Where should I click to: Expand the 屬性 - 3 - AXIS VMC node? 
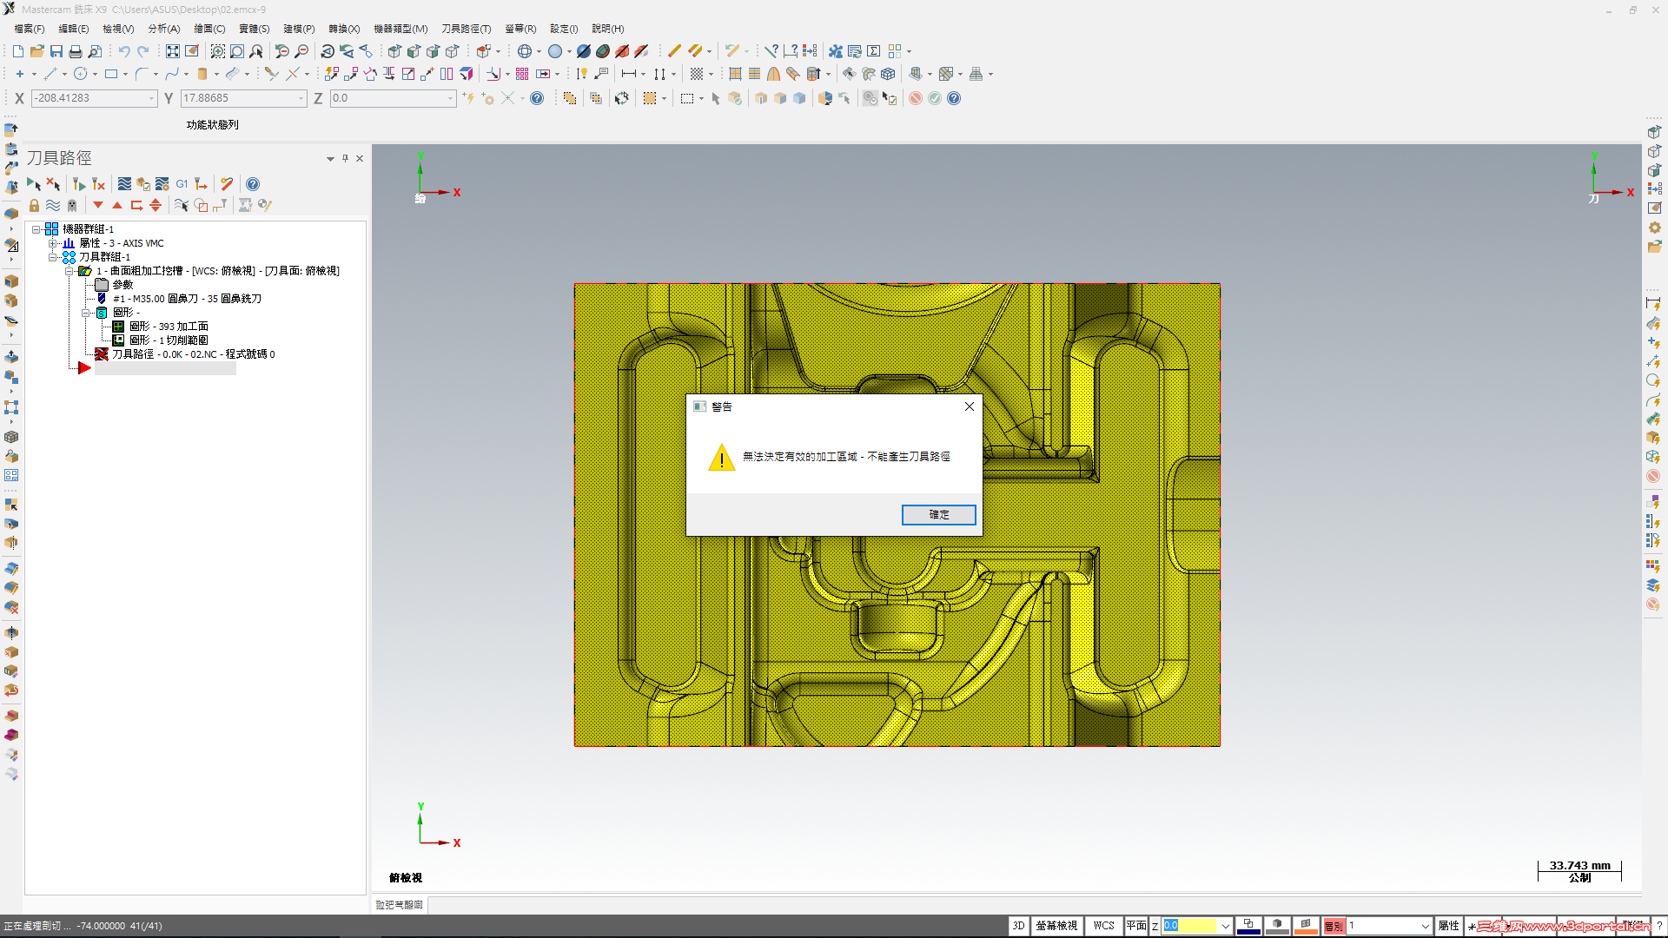[x=52, y=243]
